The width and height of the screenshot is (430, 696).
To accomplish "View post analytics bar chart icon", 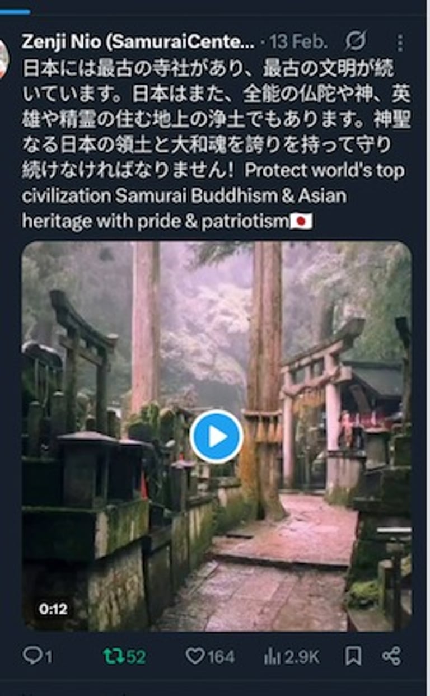I will click(272, 656).
